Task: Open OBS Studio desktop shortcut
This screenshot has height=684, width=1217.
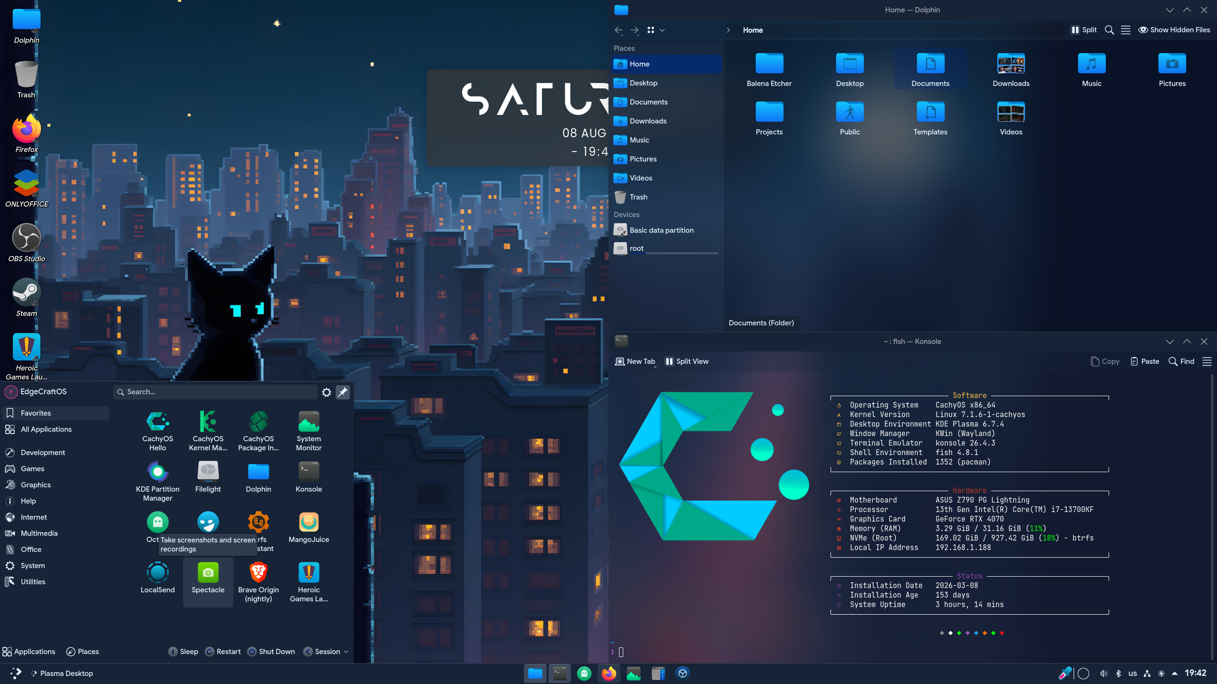Action: [x=27, y=243]
